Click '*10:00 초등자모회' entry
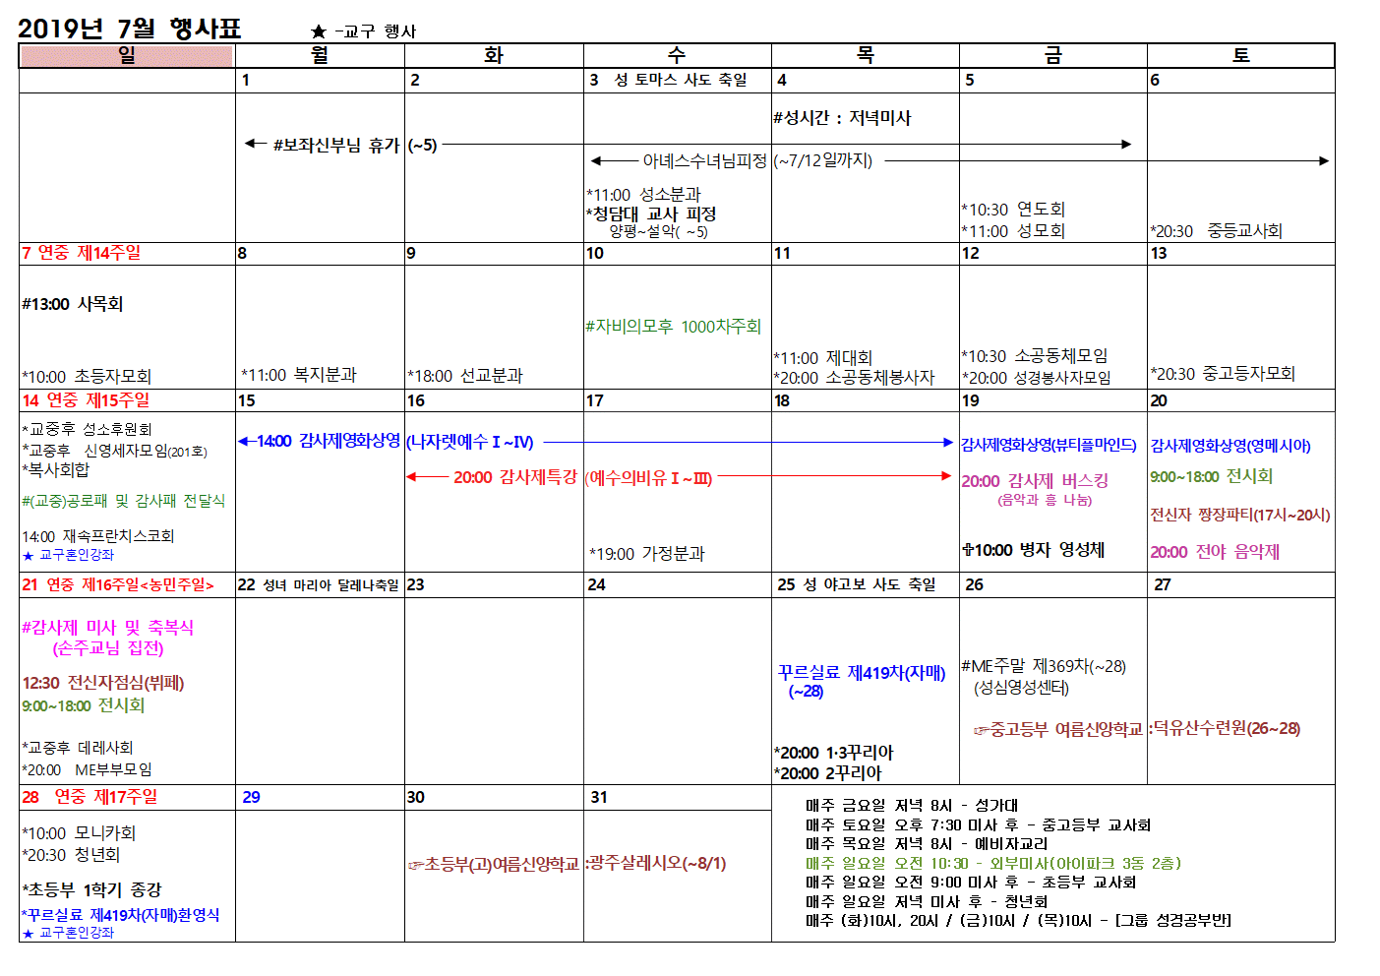 (x=87, y=377)
